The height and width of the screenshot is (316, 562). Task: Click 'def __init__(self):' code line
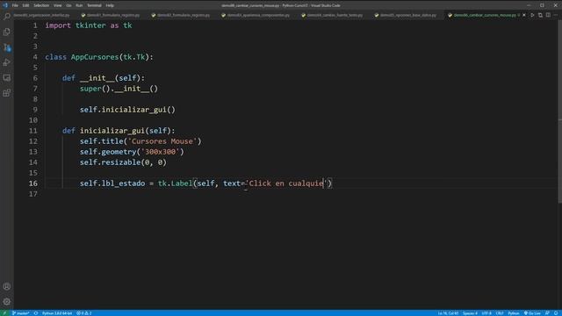[x=104, y=78]
